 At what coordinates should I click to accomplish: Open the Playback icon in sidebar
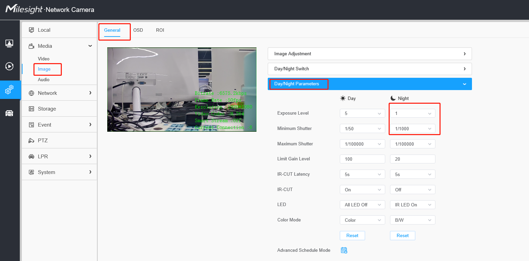[10, 66]
